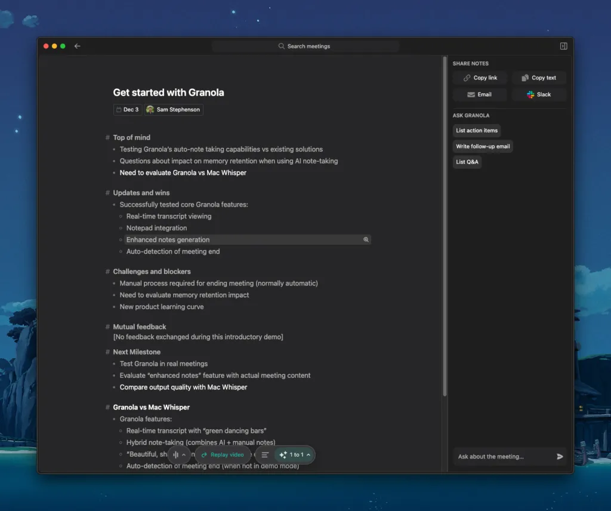611x511 pixels.
Task: Click the Copy text documents icon
Action: pyautogui.click(x=525, y=78)
